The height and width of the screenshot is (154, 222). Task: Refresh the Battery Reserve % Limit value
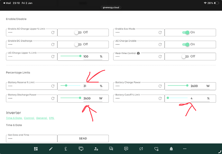(52, 86)
